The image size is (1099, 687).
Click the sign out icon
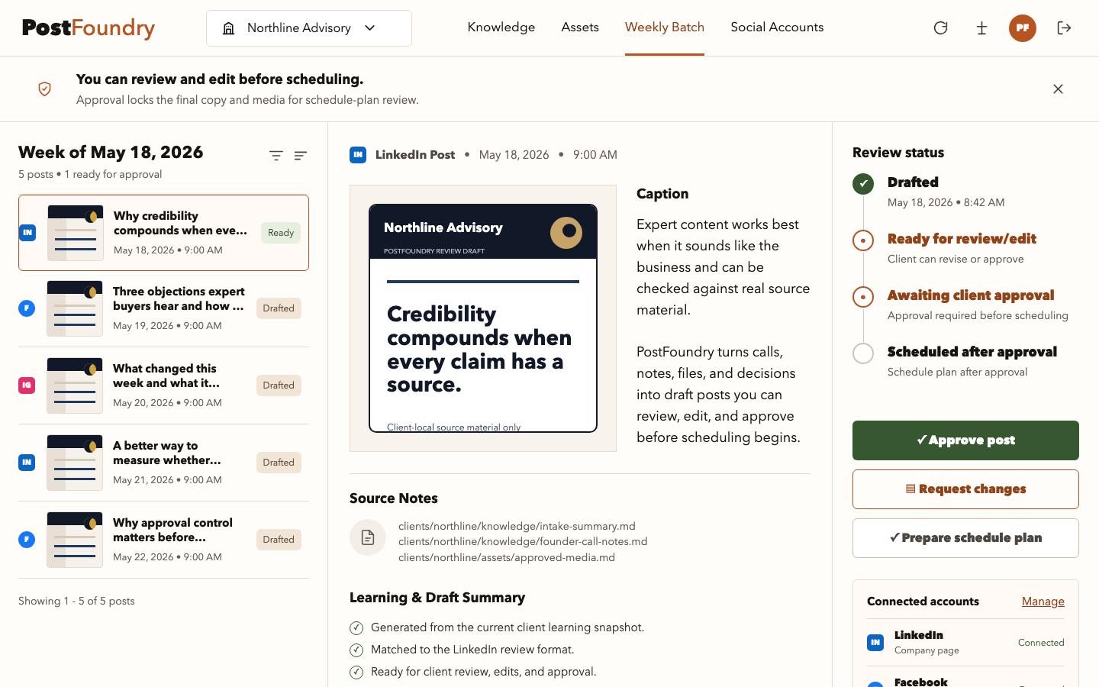1064,28
